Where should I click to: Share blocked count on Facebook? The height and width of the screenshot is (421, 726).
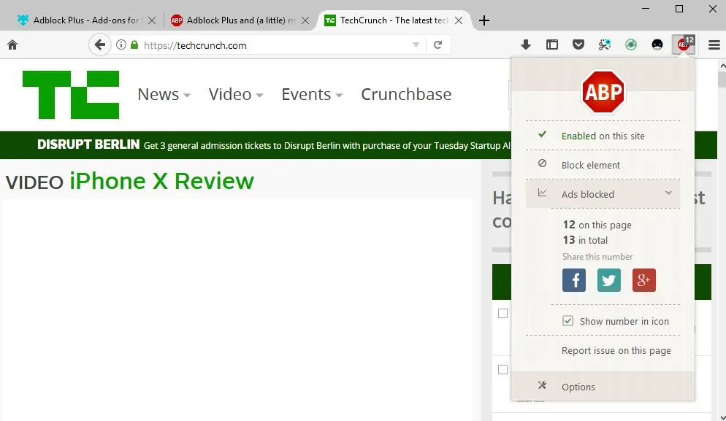tap(573, 280)
